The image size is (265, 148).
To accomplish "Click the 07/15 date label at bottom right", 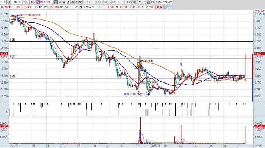I will pyautogui.click(x=259, y=146).
